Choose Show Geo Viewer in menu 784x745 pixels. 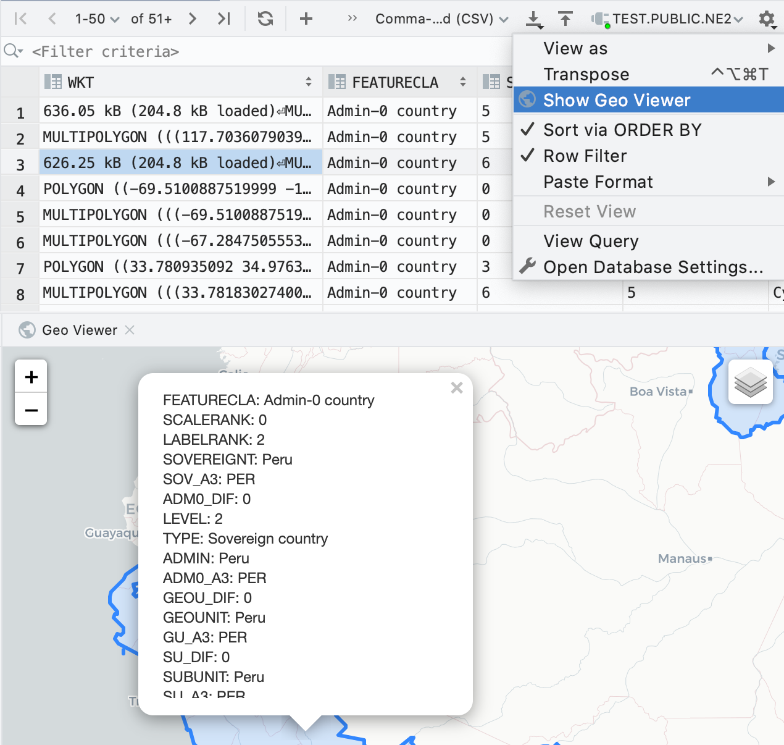(x=648, y=100)
